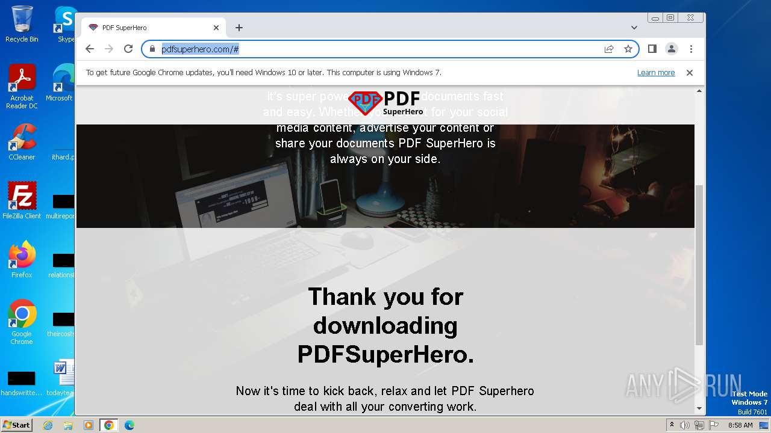This screenshot has height=433, width=771.
Task: Select Chrome in the taskbar
Action: (109, 425)
